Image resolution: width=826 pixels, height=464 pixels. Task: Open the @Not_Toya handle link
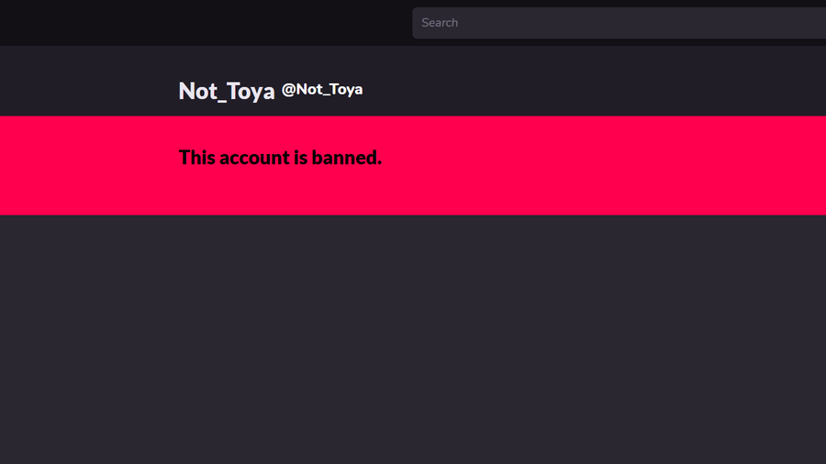[322, 90]
